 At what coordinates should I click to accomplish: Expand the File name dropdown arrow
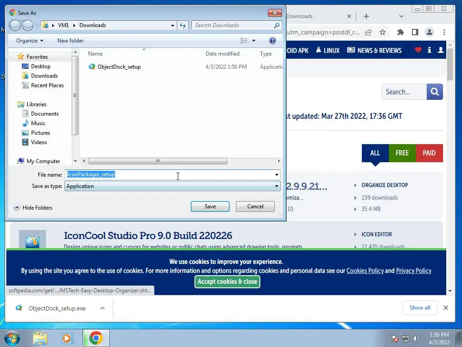coord(277,175)
